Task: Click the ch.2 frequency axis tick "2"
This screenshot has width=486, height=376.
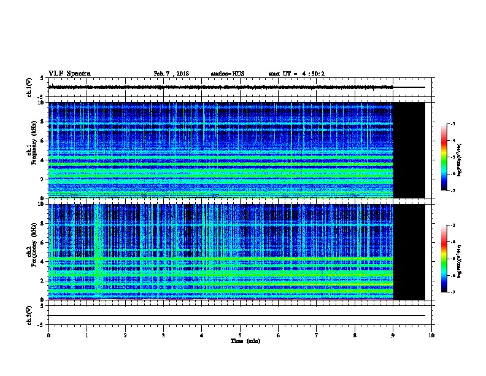Action: [42, 281]
